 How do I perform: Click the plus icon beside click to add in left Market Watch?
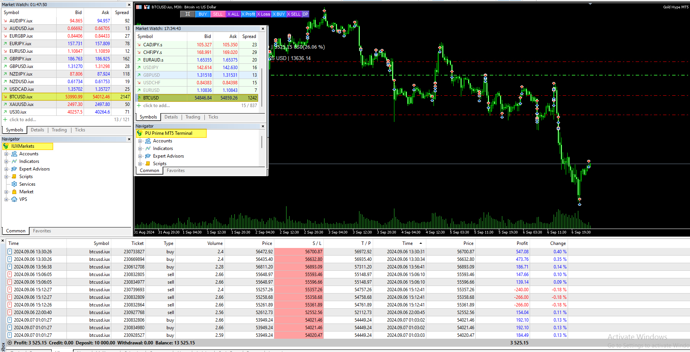point(5,120)
